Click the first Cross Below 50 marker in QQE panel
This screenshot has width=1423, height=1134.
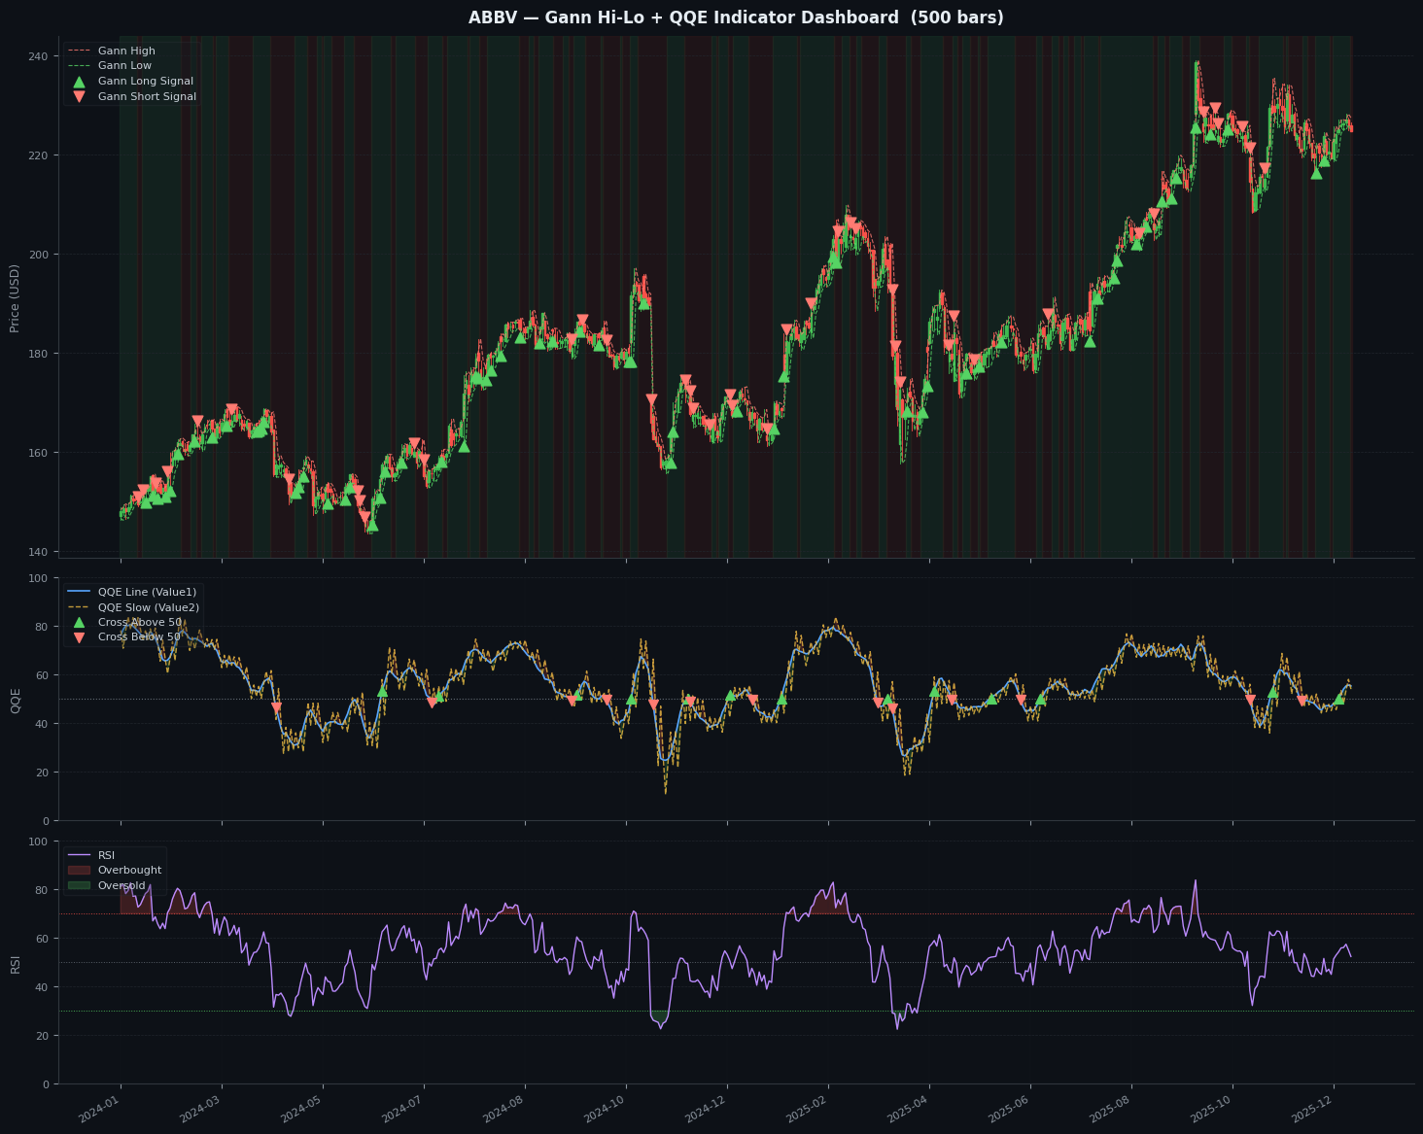point(276,708)
